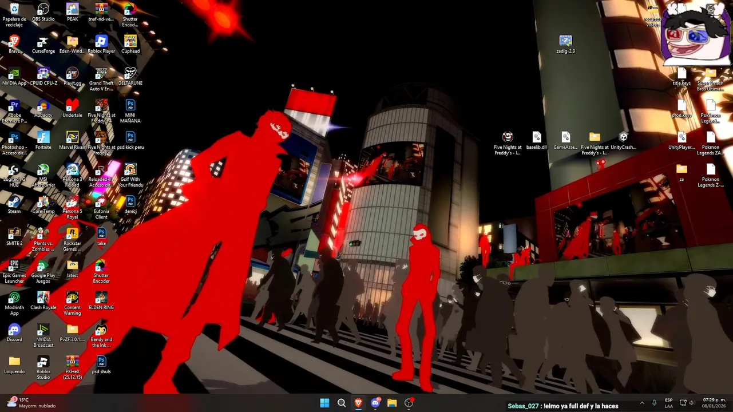Open MSI Afterburner from the desktop
The width and height of the screenshot is (733, 412).
coord(43,175)
